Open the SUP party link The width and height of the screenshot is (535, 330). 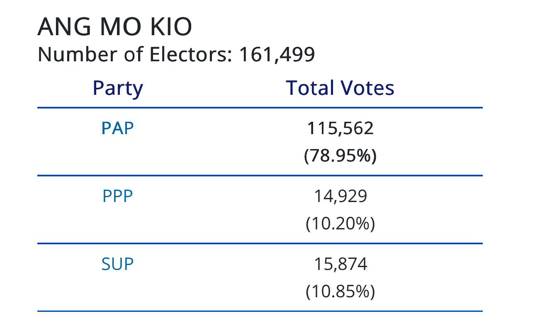click(118, 264)
